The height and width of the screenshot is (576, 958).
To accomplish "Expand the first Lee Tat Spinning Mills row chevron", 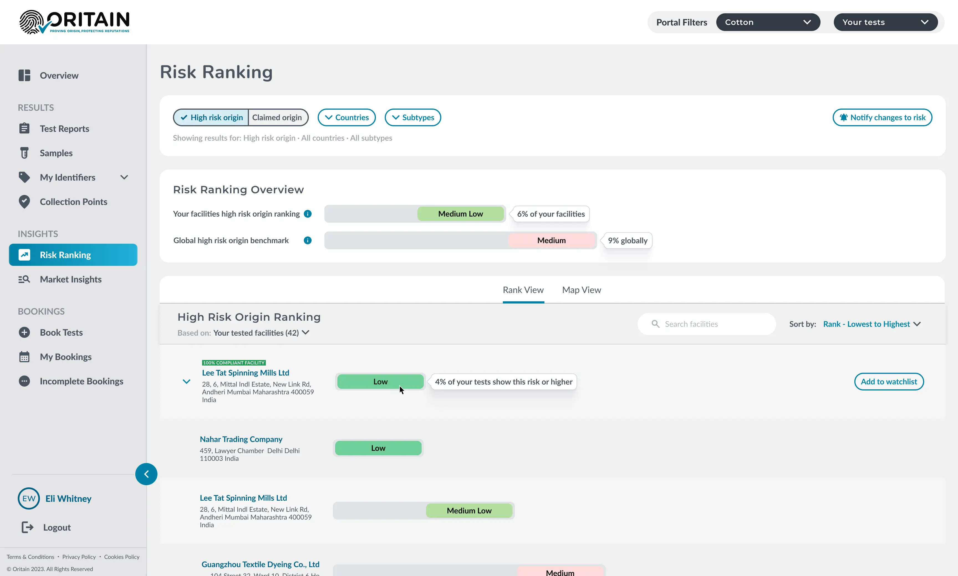I will coord(187,382).
